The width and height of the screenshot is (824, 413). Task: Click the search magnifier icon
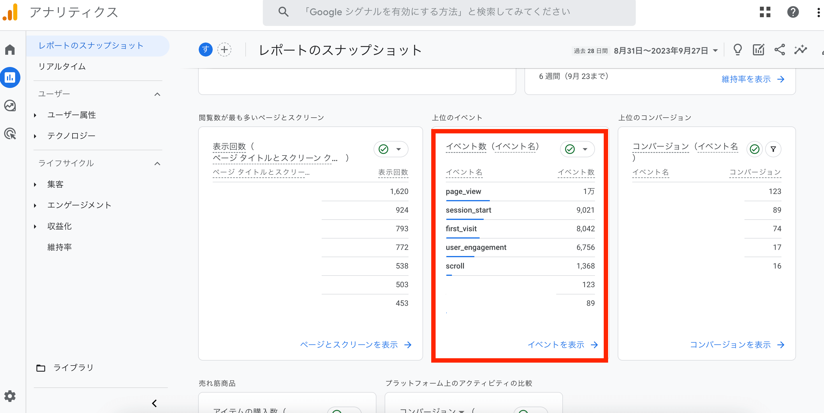283,12
